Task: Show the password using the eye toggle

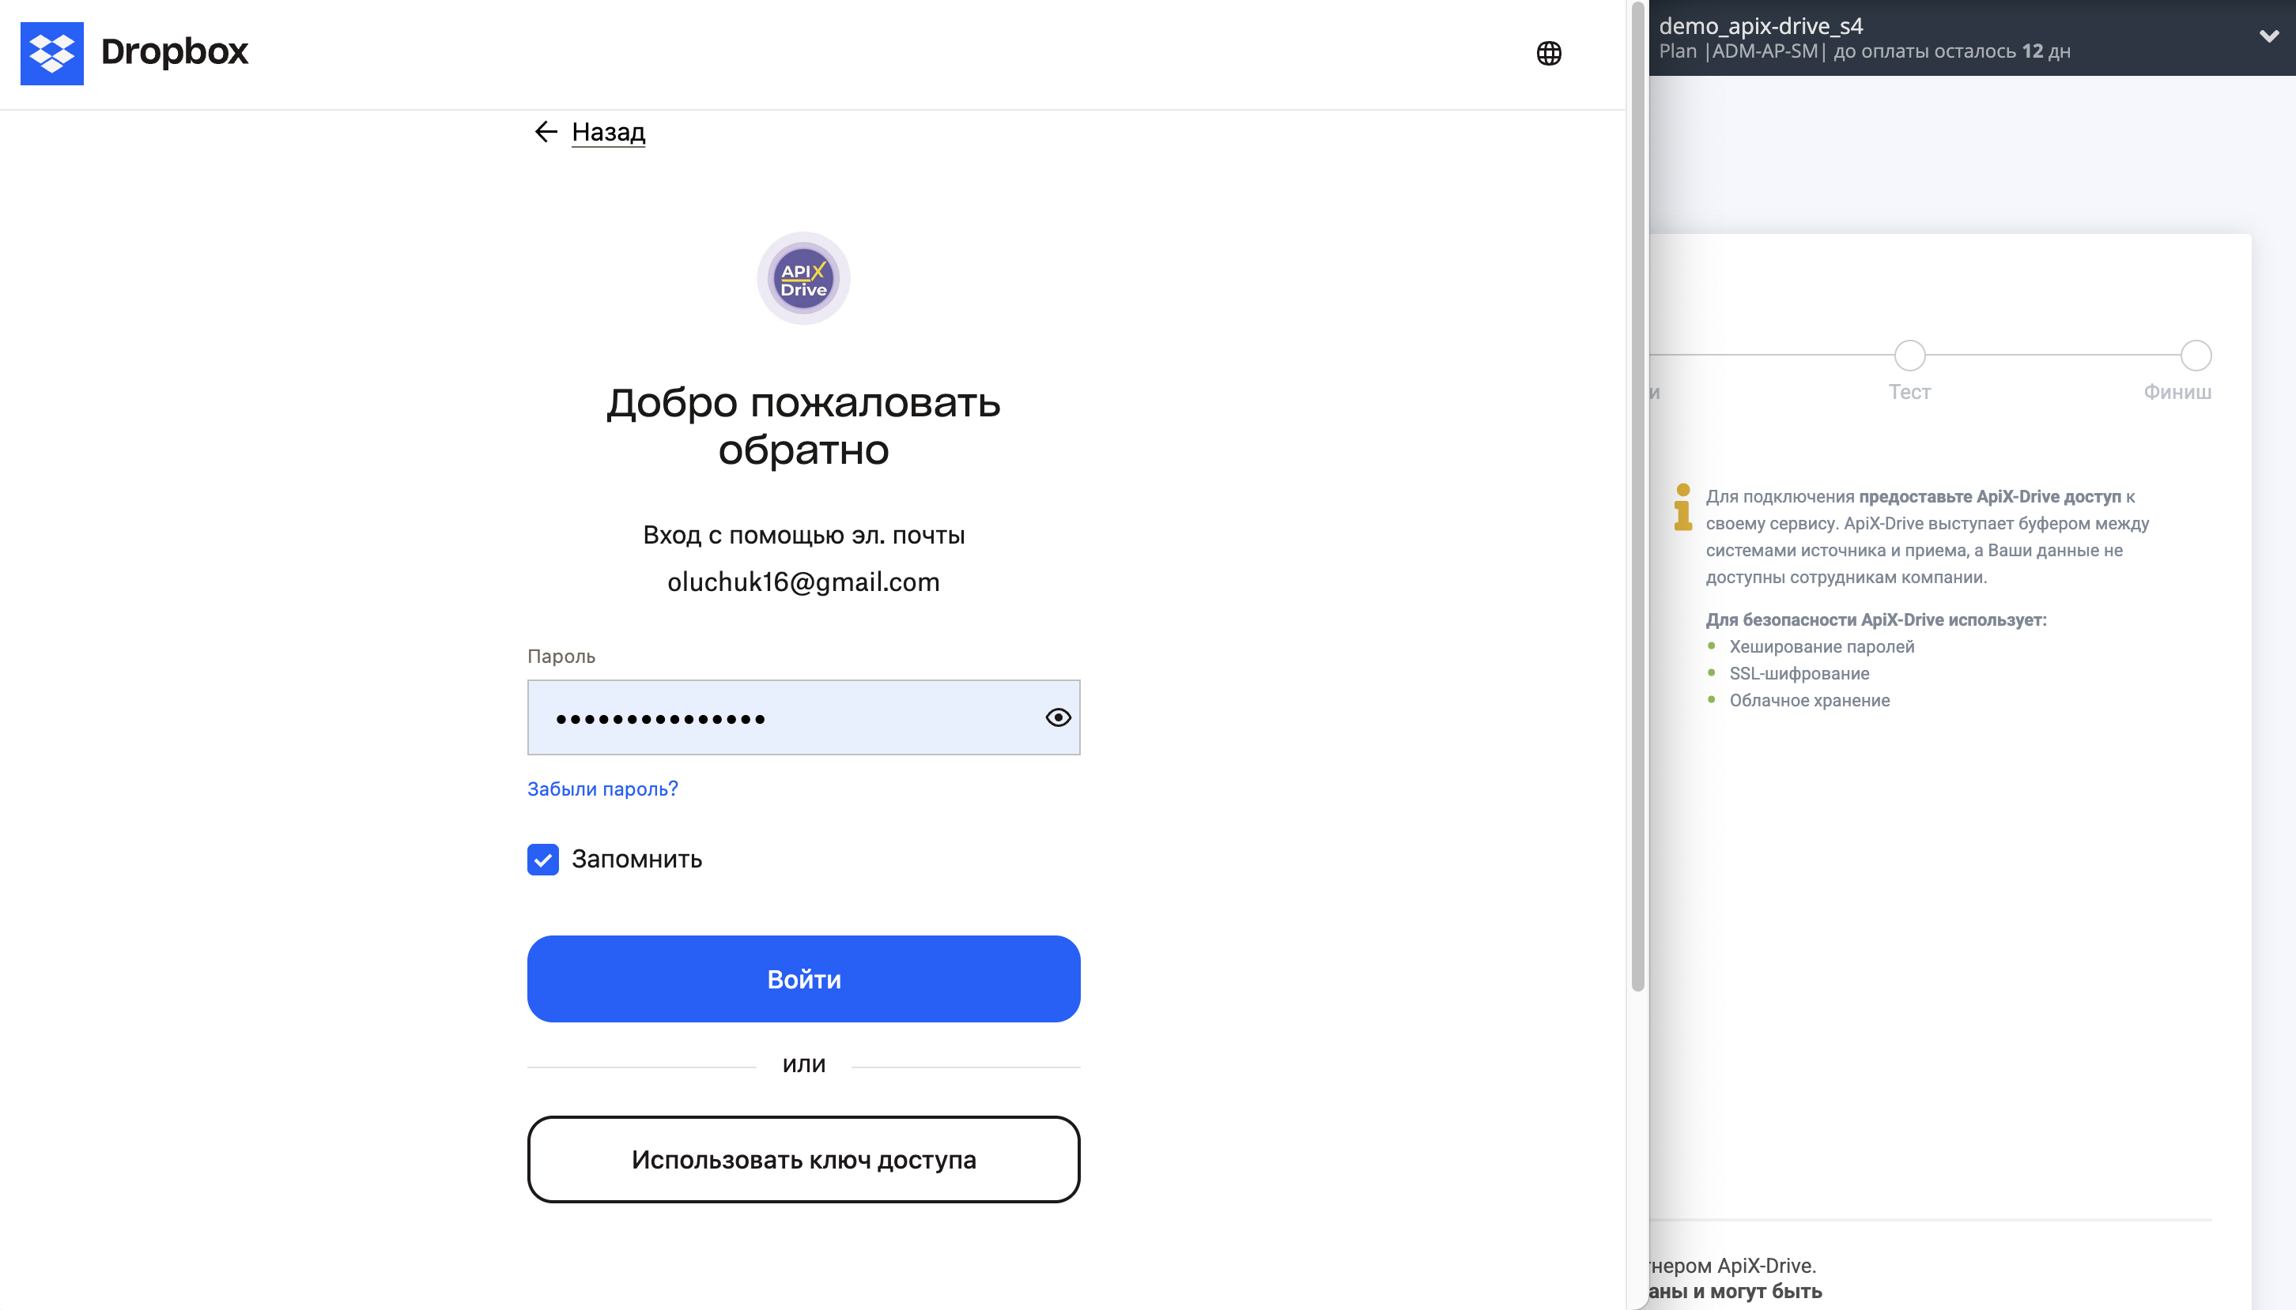Action: coord(1058,717)
